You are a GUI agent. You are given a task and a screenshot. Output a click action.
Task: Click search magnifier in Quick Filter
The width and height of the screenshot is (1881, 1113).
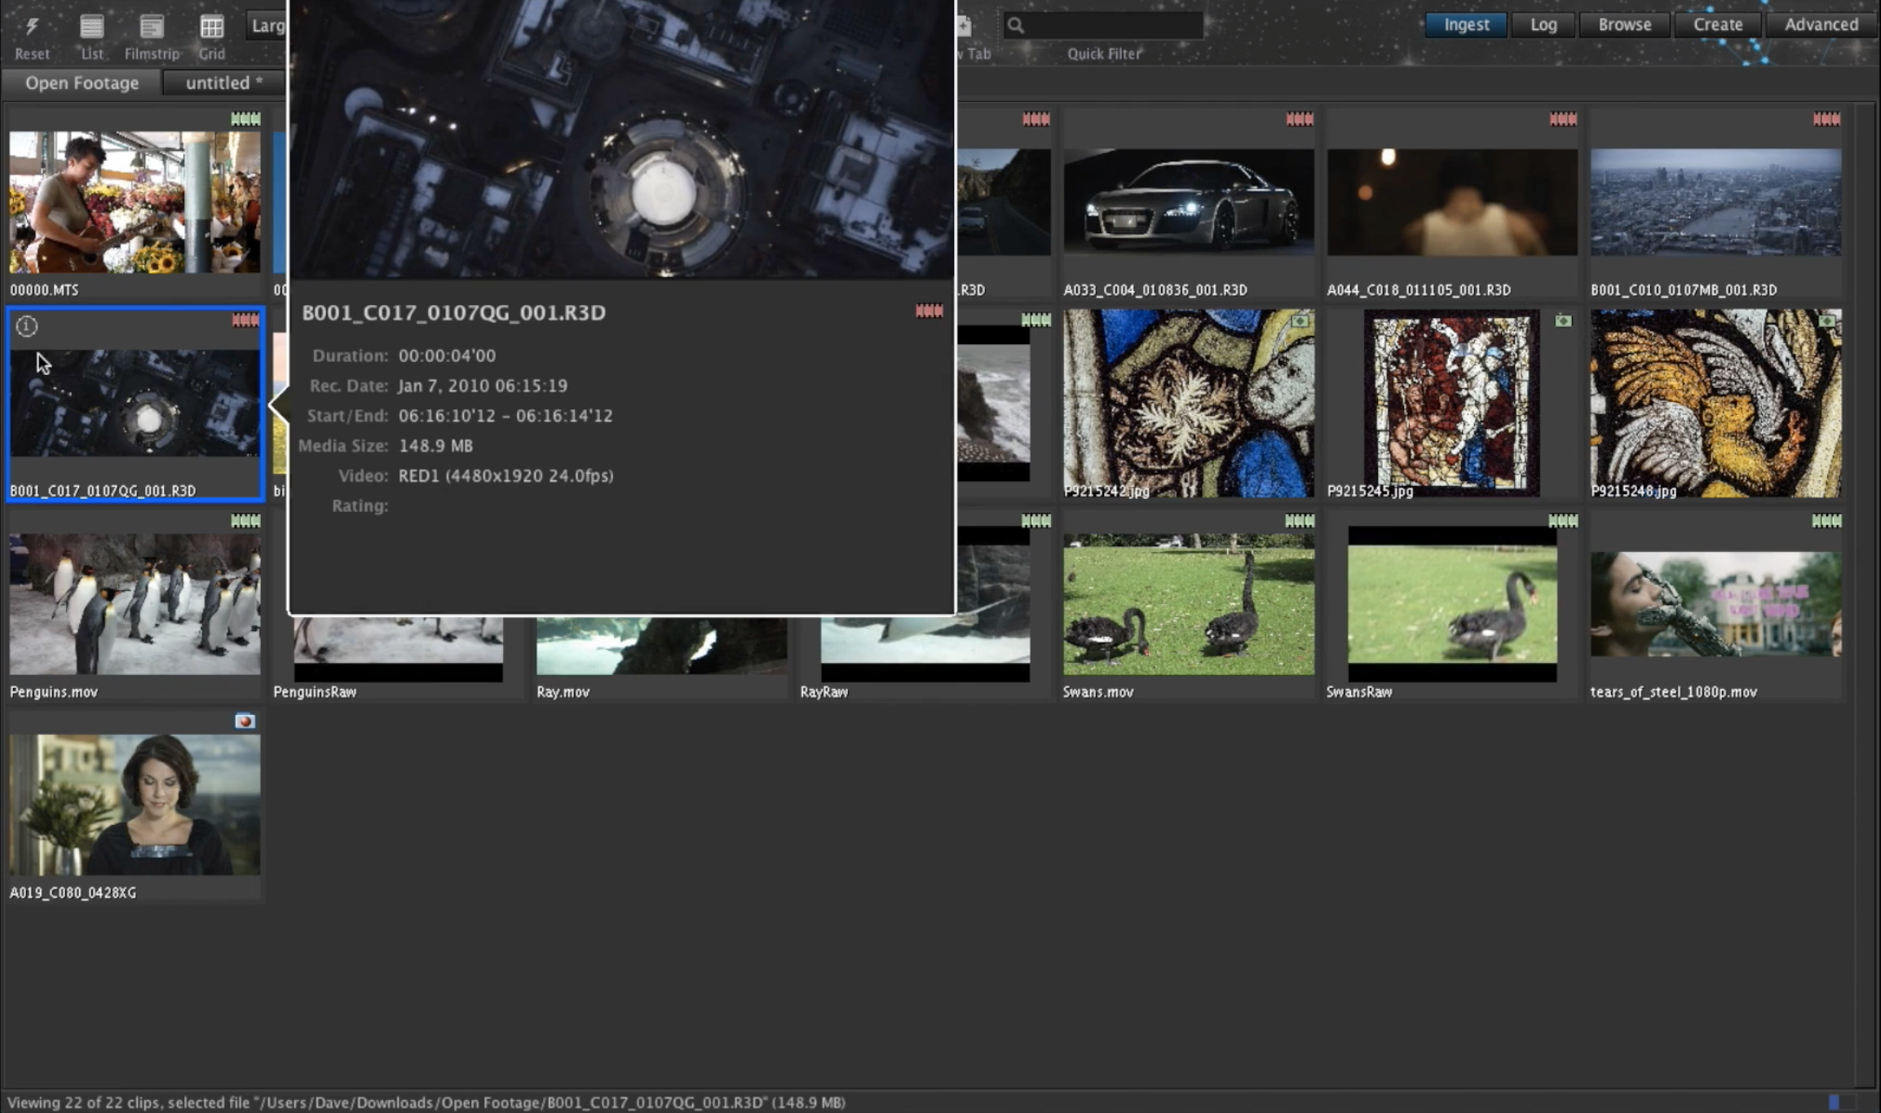click(1016, 25)
